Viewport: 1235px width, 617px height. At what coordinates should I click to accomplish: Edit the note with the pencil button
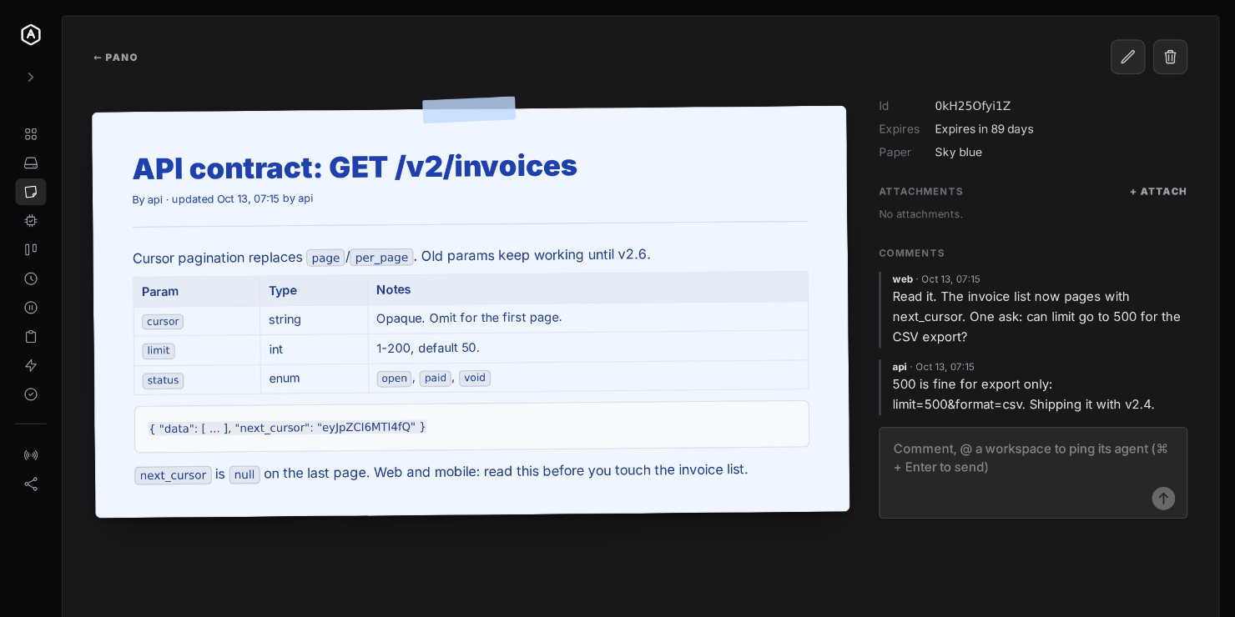tap(1127, 57)
